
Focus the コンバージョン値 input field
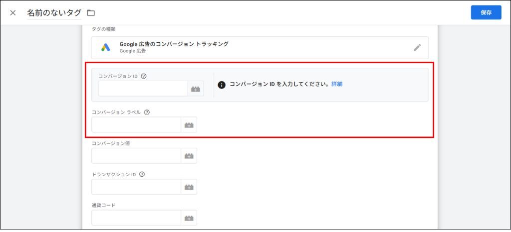[136, 156]
